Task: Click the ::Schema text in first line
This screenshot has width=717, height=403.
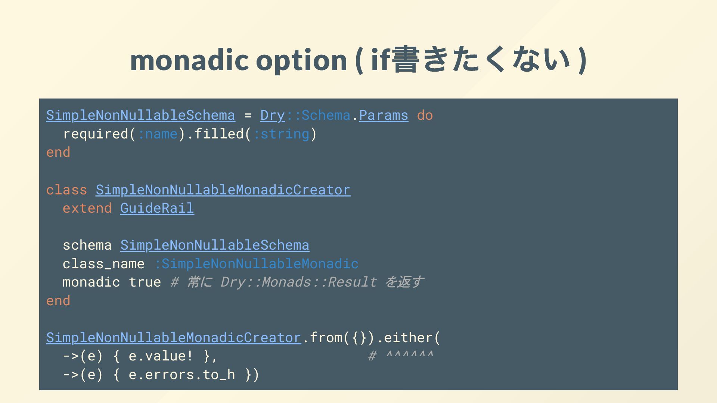Action: click(x=318, y=115)
